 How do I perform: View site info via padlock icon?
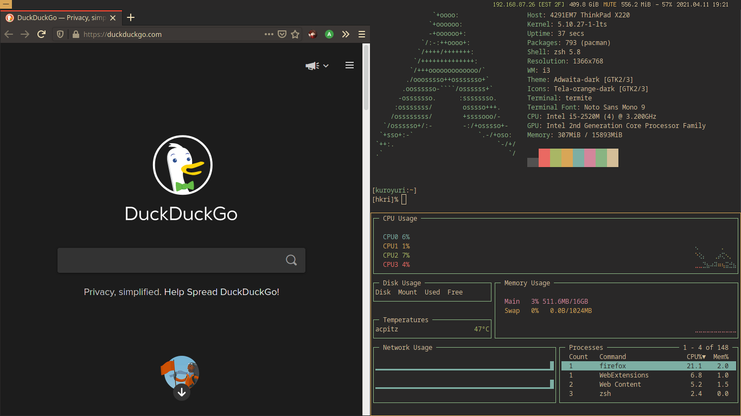tap(75, 34)
